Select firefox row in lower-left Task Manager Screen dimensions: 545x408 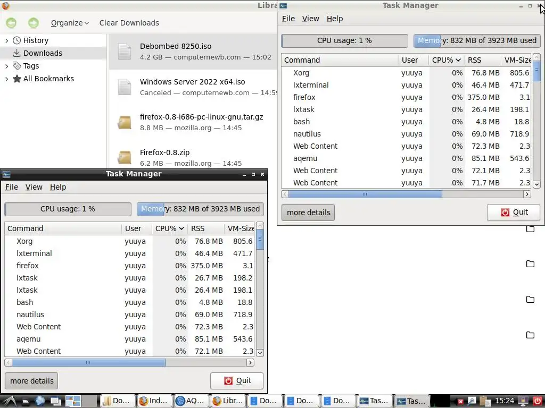click(129, 266)
